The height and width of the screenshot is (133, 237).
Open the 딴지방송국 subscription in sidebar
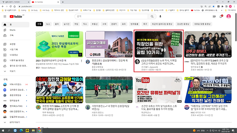[15, 101]
